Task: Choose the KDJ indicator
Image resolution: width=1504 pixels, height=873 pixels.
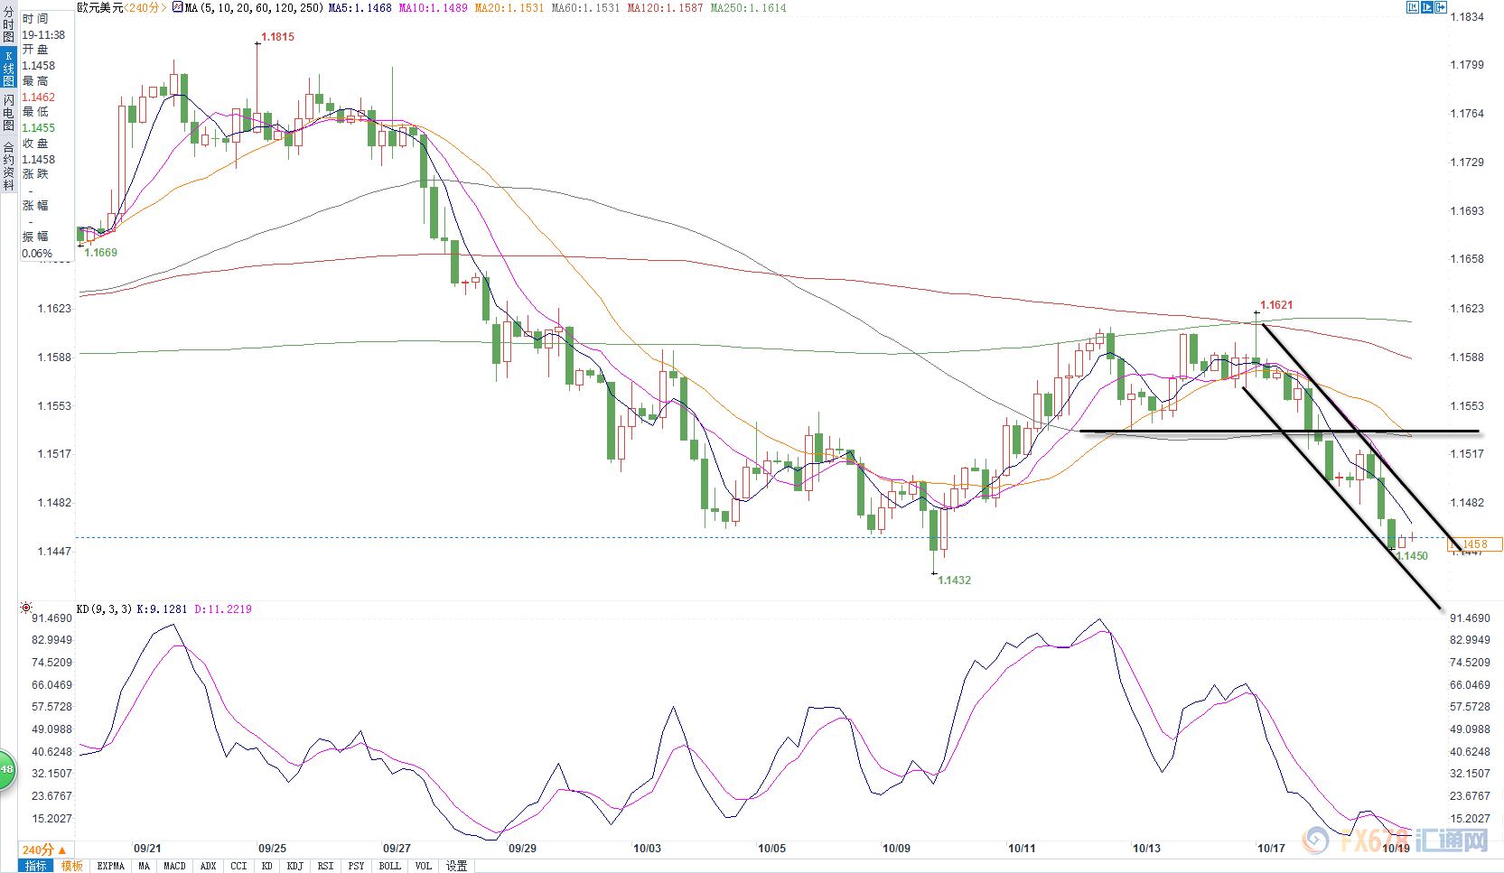Action: click(x=295, y=866)
